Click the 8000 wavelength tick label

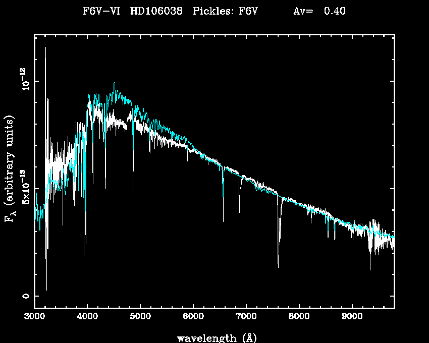299,317
